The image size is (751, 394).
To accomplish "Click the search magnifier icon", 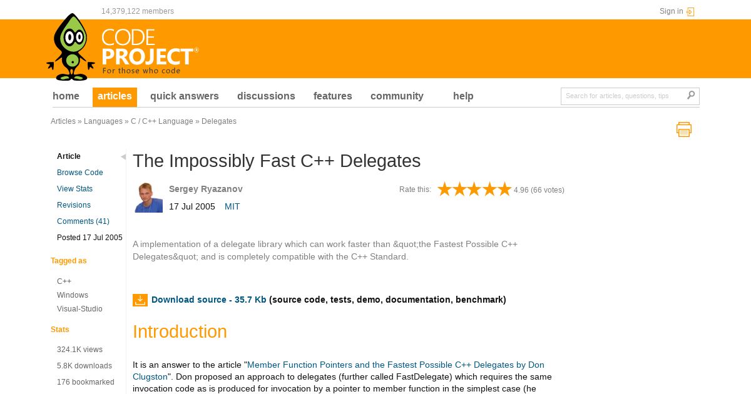I will (x=691, y=96).
